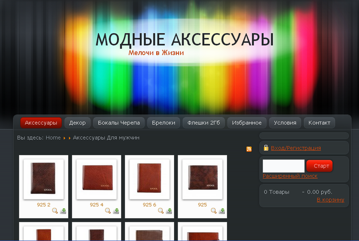Screen dimensions: 359x241
Task: Click the lock icon beside Вход/Регистрация
Action: tap(266, 147)
